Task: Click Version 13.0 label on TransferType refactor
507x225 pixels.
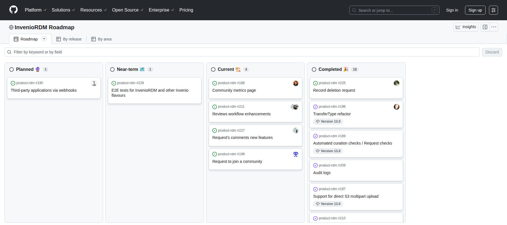Action: [x=328, y=121]
